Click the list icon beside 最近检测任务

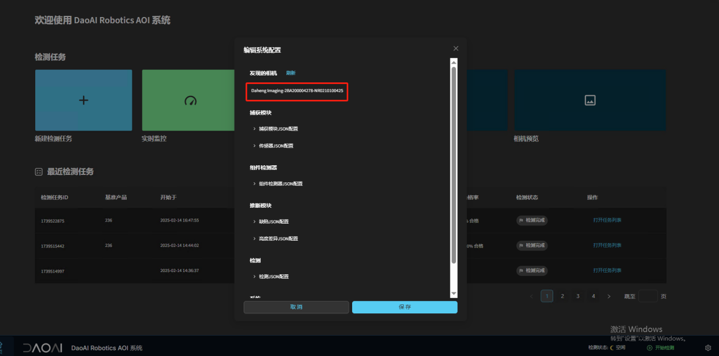39,171
